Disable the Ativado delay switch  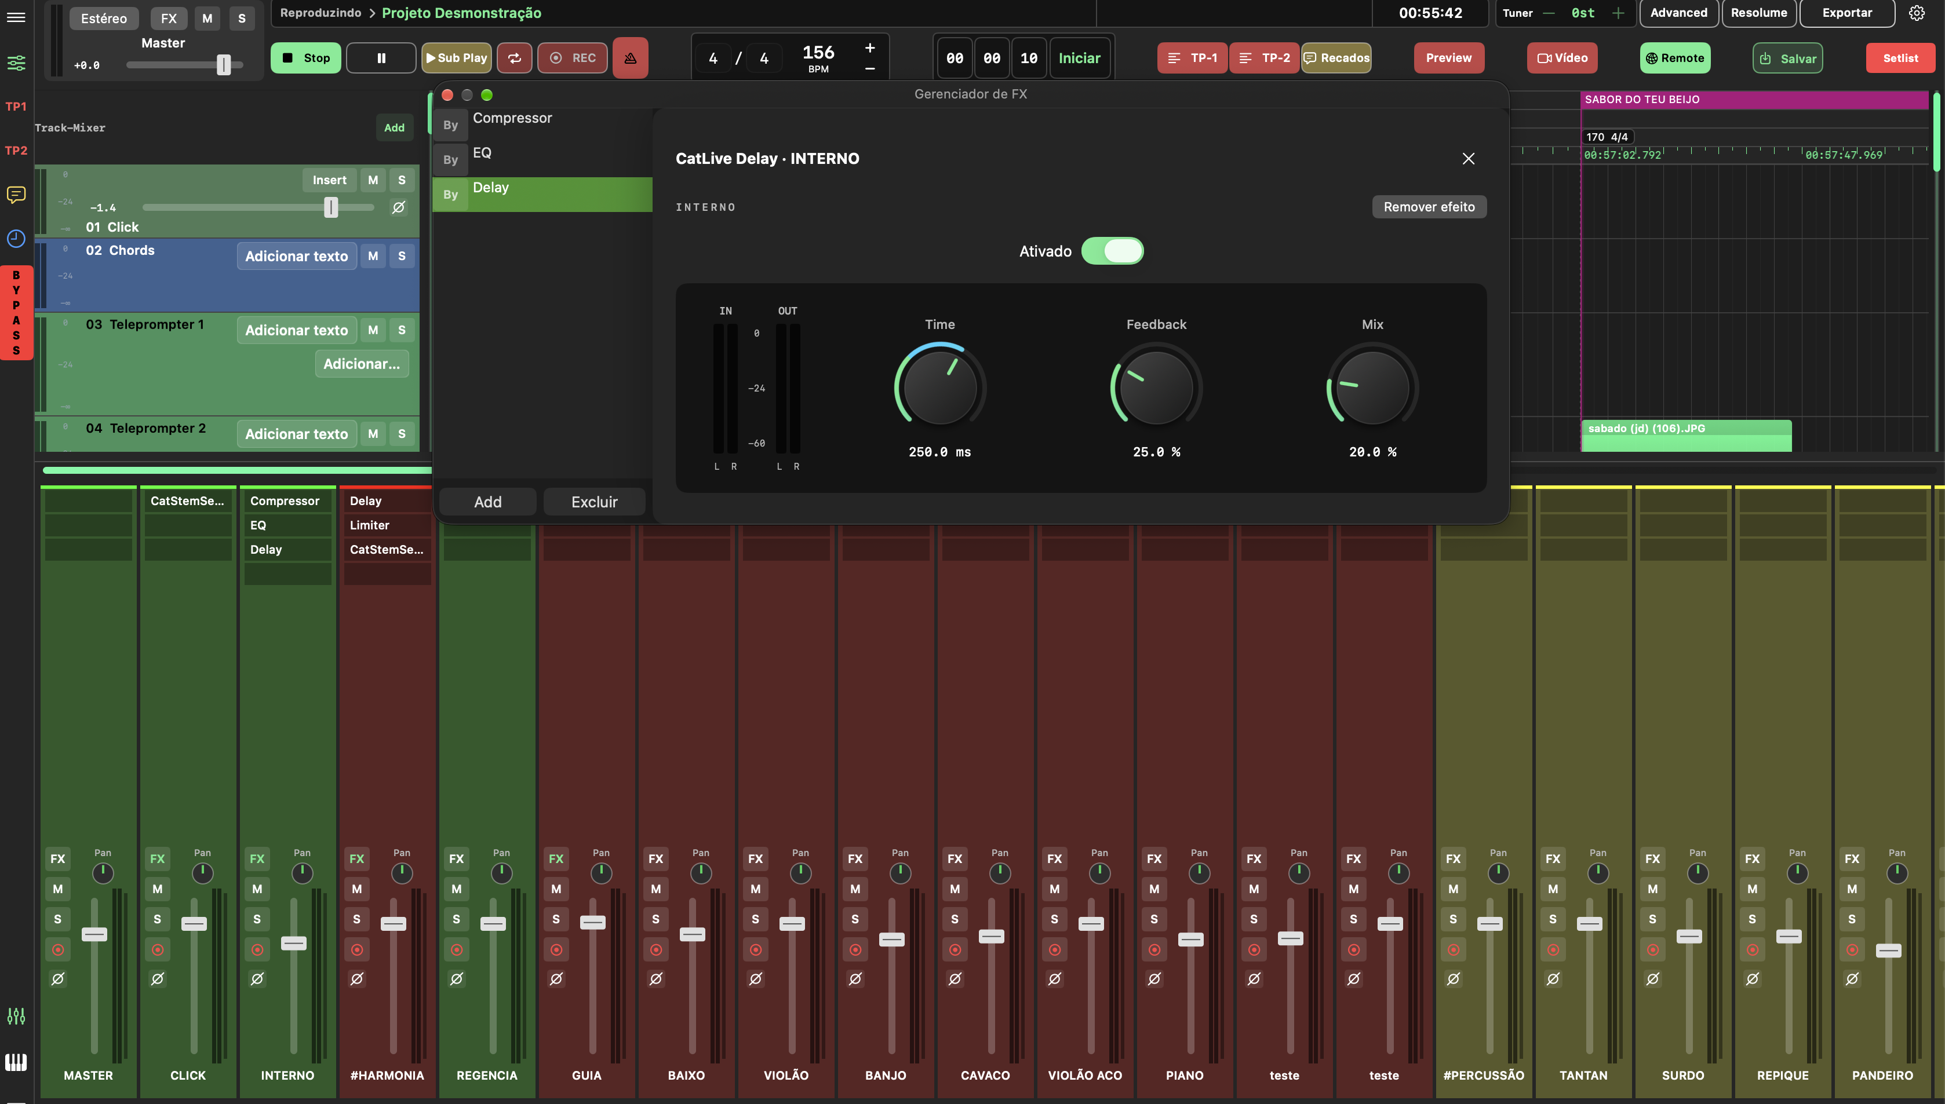coord(1112,251)
